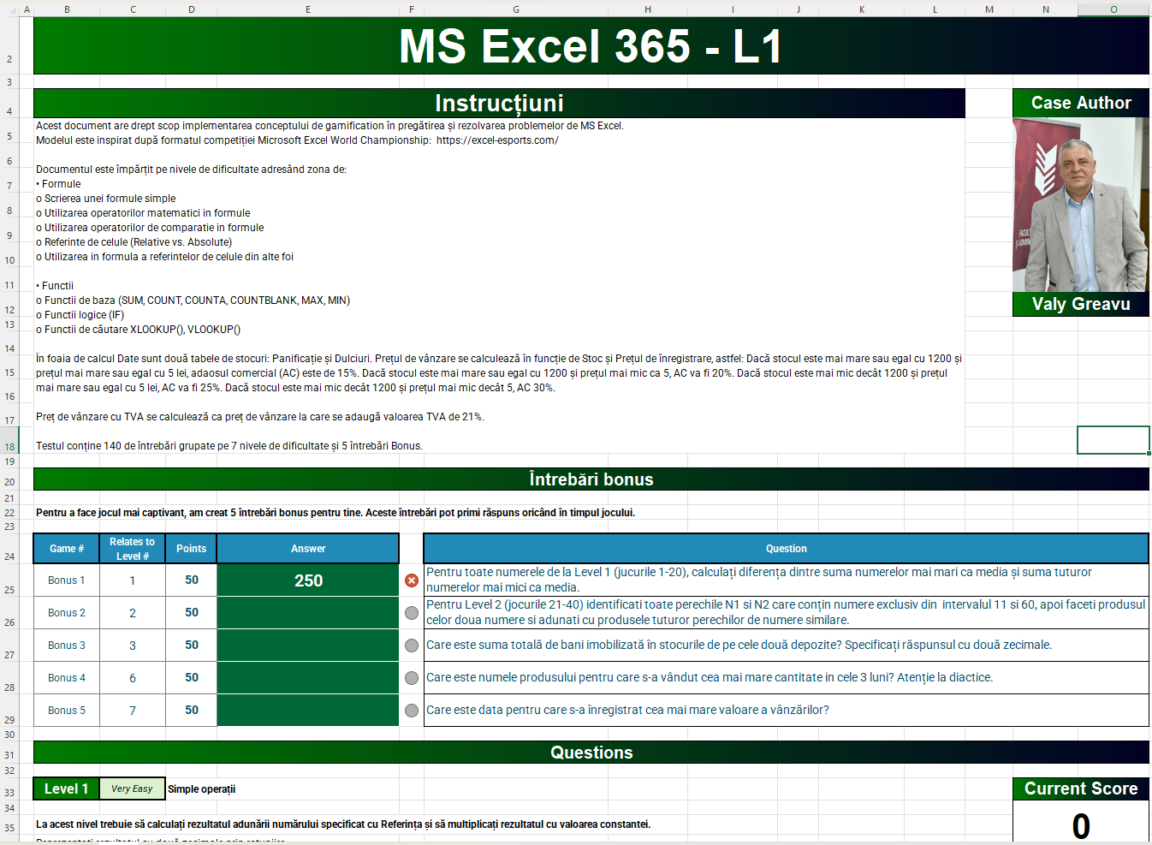Select the Points cell for Bonus 3
Screen dimensions: 1152x845
(x=192, y=646)
